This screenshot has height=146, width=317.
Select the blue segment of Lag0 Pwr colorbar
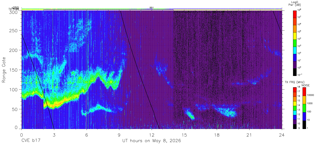pyautogui.click(x=295, y=57)
